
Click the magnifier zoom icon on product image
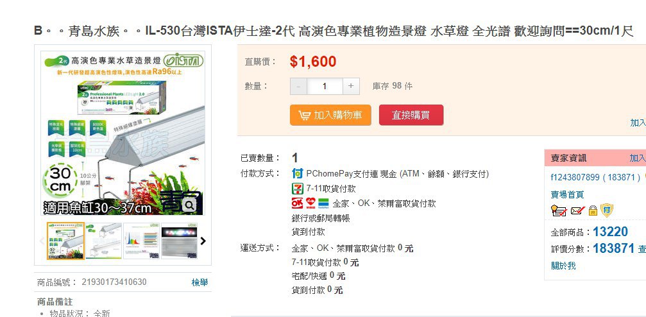pyautogui.click(x=191, y=204)
